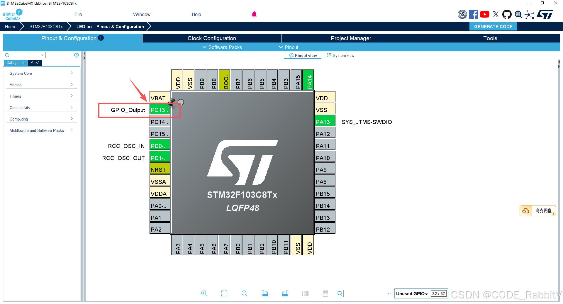Switch to the Clock Configuration tab
Screen dimensions: 563x304
click(x=212, y=38)
